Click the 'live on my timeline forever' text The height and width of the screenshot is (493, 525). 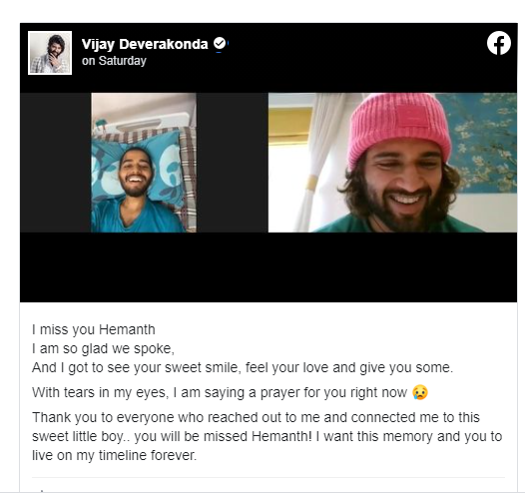click(x=114, y=455)
